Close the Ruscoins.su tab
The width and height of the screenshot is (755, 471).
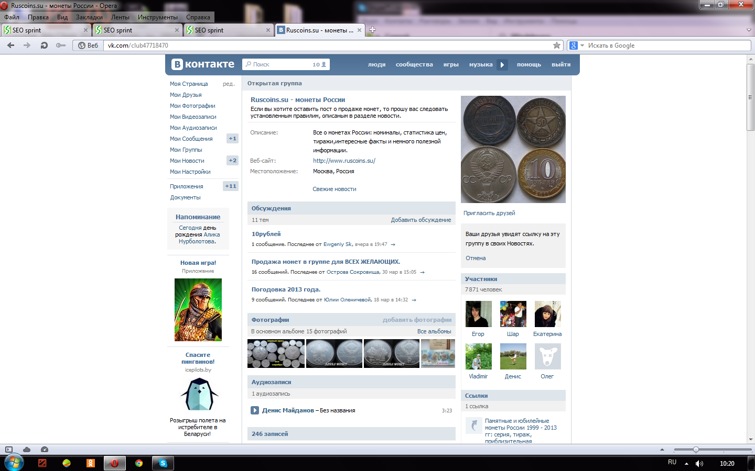click(x=359, y=30)
